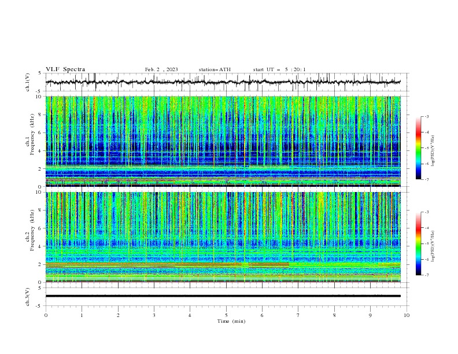Click the "-4" label on ch.2 colorbar
Screen dimensions: 458x354
point(427,228)
